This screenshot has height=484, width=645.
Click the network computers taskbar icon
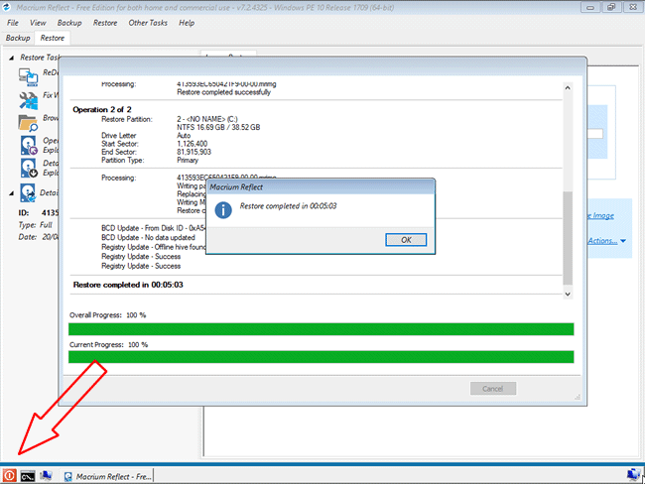click(x=46, y=476)
